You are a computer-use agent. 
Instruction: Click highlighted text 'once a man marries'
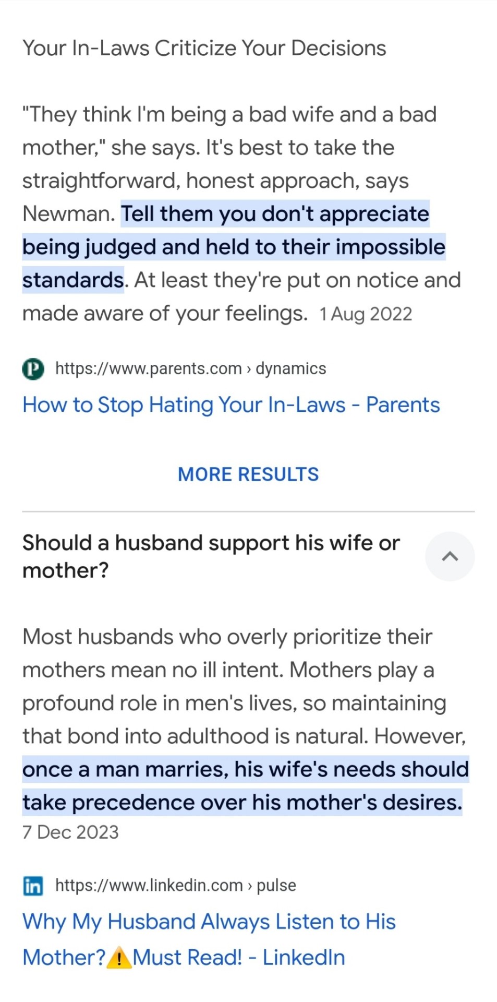(125, 770)
